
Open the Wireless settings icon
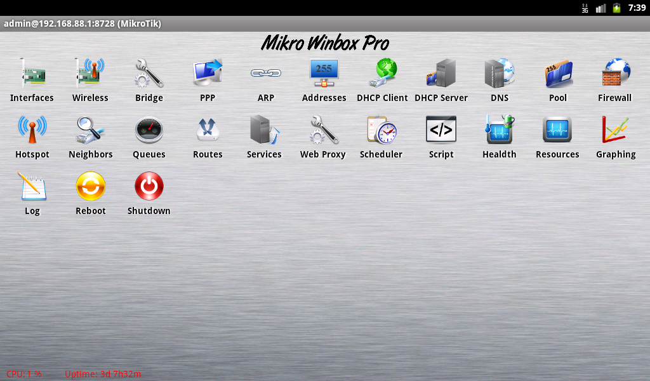[x=90, y=73]
